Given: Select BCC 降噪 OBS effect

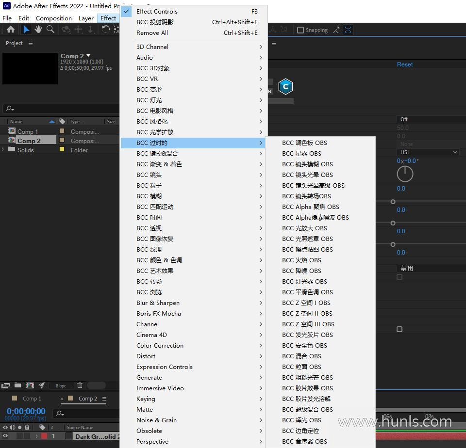Looking at the screenshot, I should coord(320,271).
